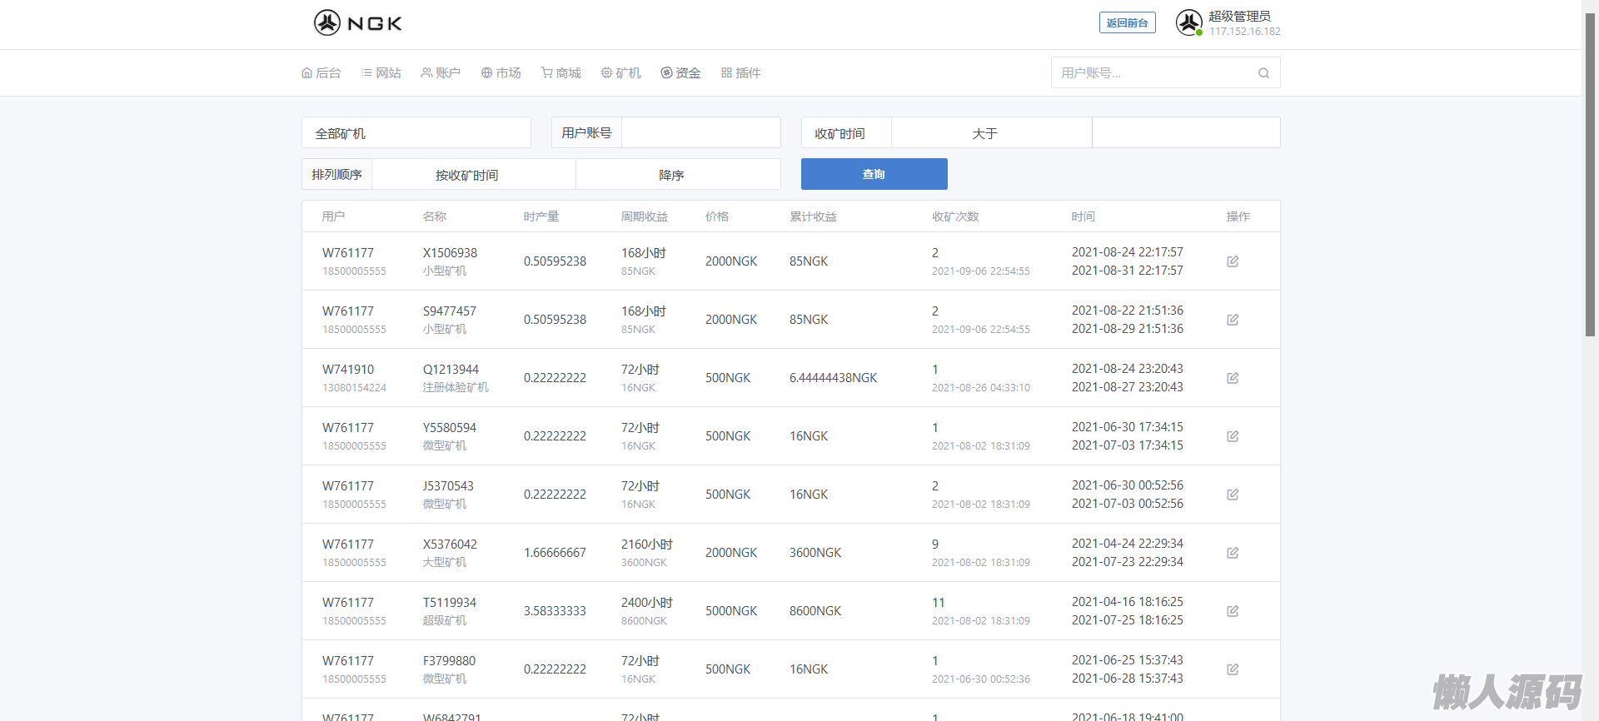This screenshot has height=721, width=1599.
Task: Click the top search 用户账号 box
Action: [1153, 73]
